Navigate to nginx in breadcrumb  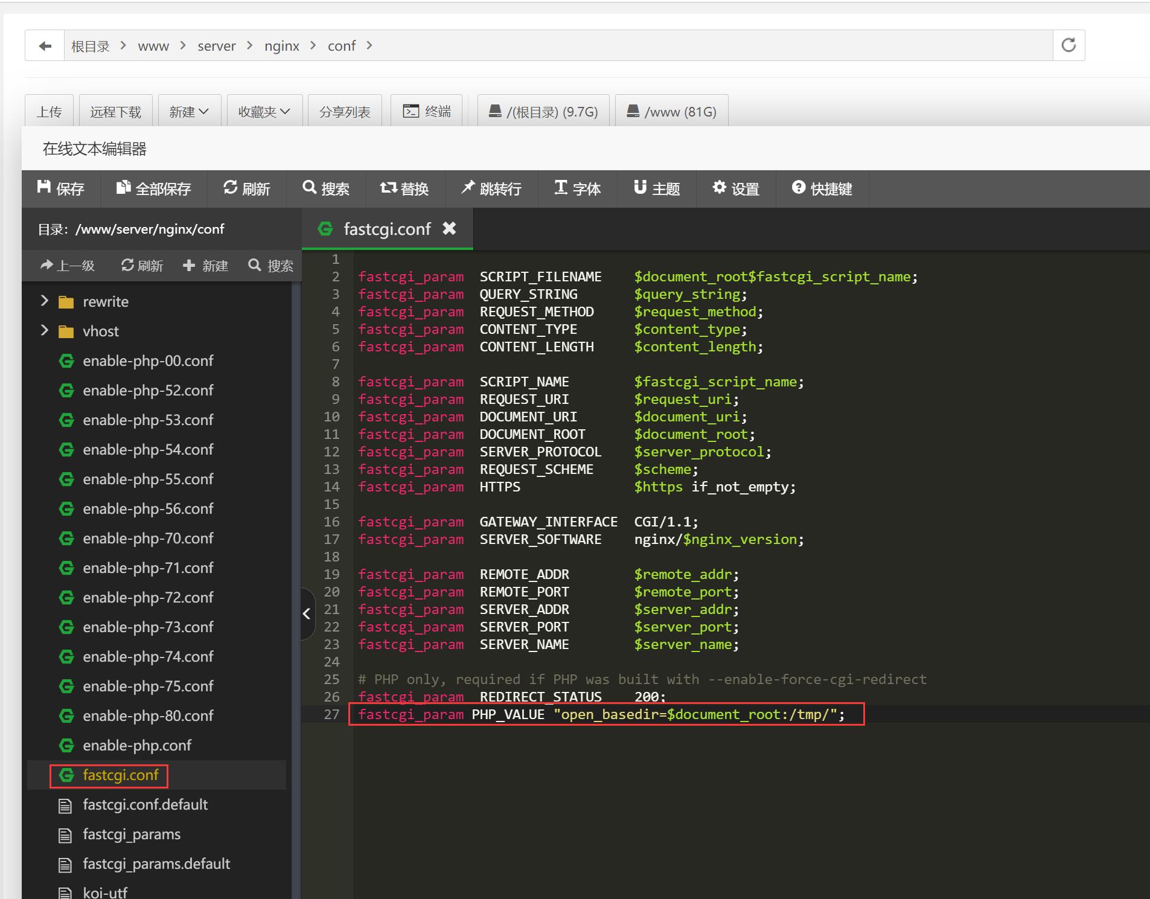coord(282,46)
